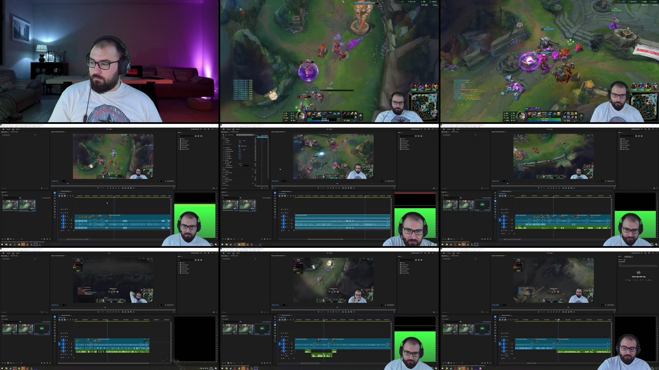
Task: Click New Item icon in Essential Sound frame
Action: click(488, 363)
